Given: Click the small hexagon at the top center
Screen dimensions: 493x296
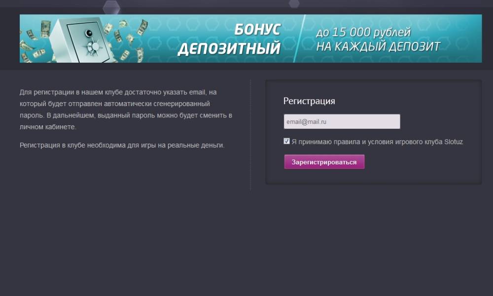Looking at the screenshot, I should coord(294,3).
